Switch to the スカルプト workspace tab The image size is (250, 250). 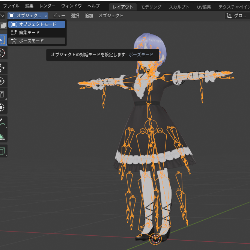[179, 7]
